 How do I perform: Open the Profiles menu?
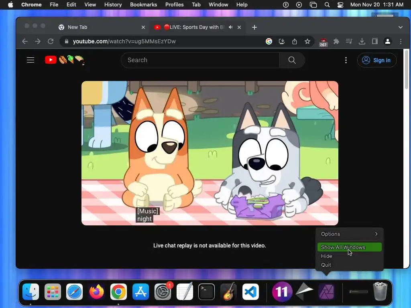click(174, 5)
